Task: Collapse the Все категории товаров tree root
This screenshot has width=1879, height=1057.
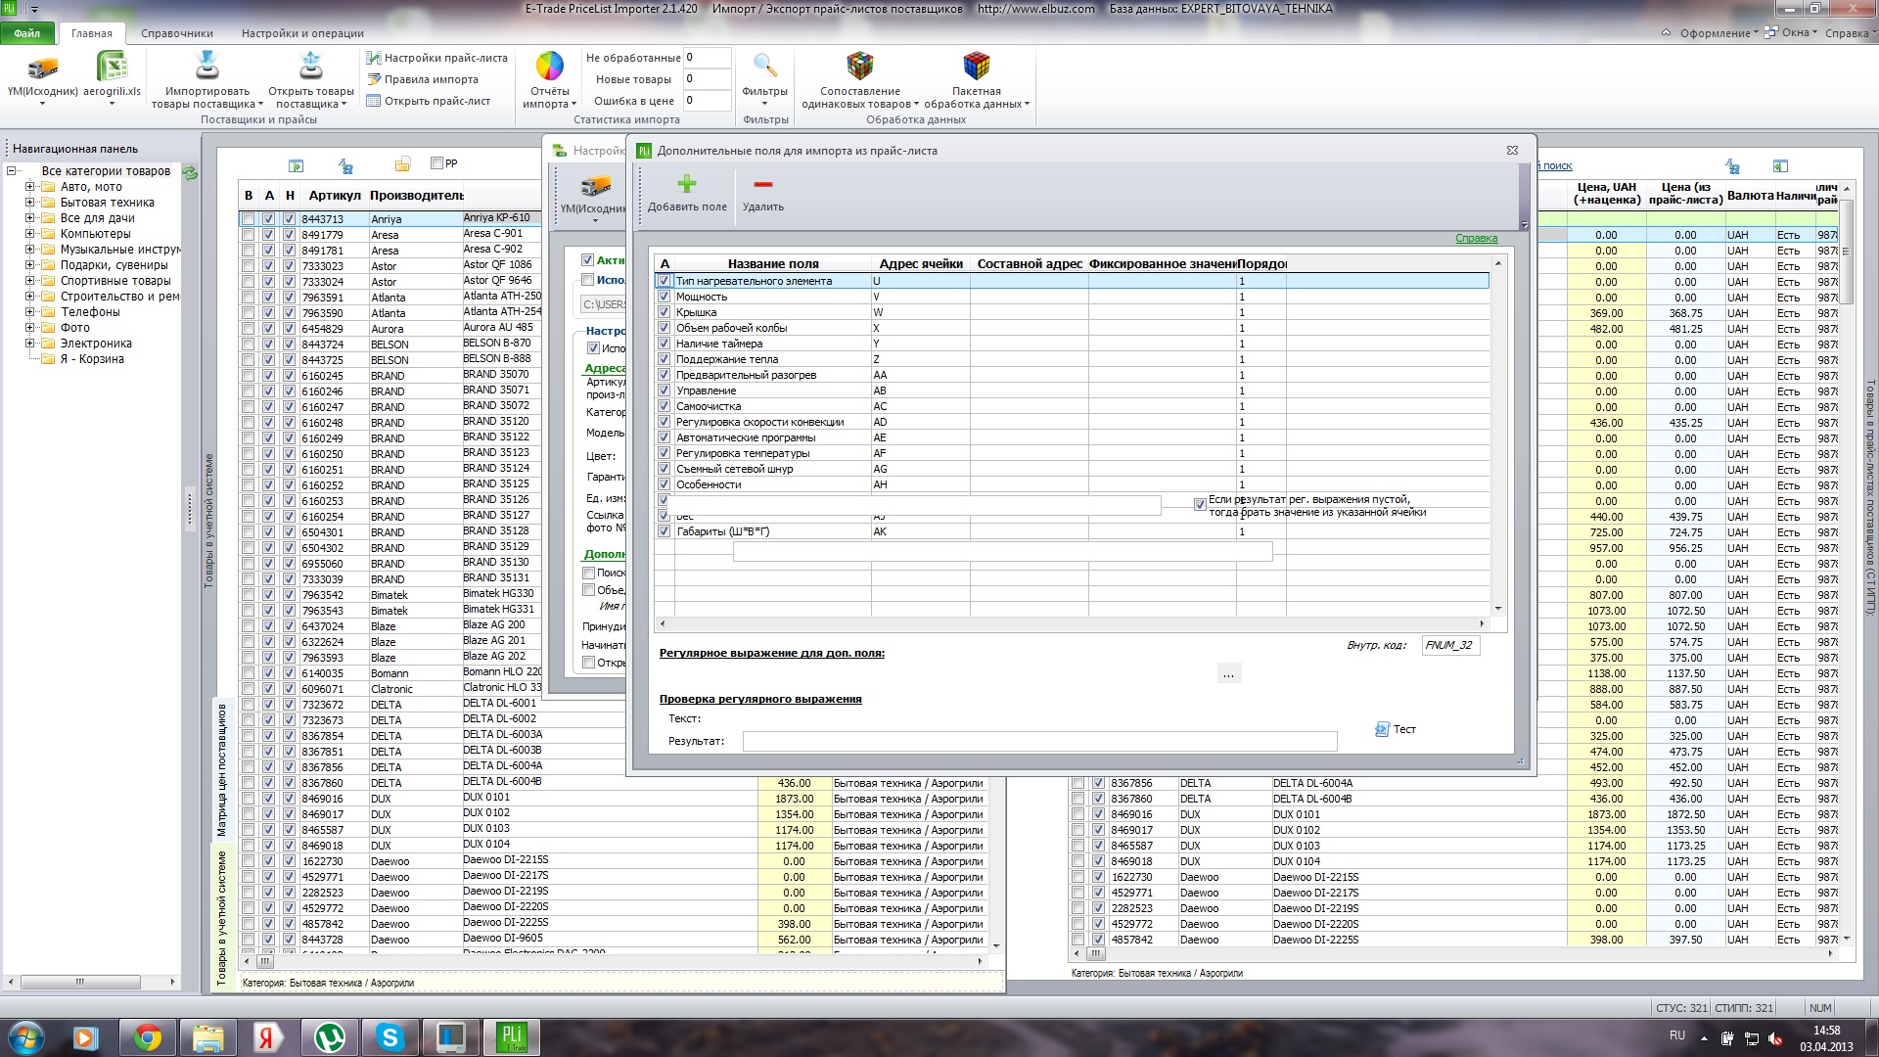Action: click(x=12, y=171)
